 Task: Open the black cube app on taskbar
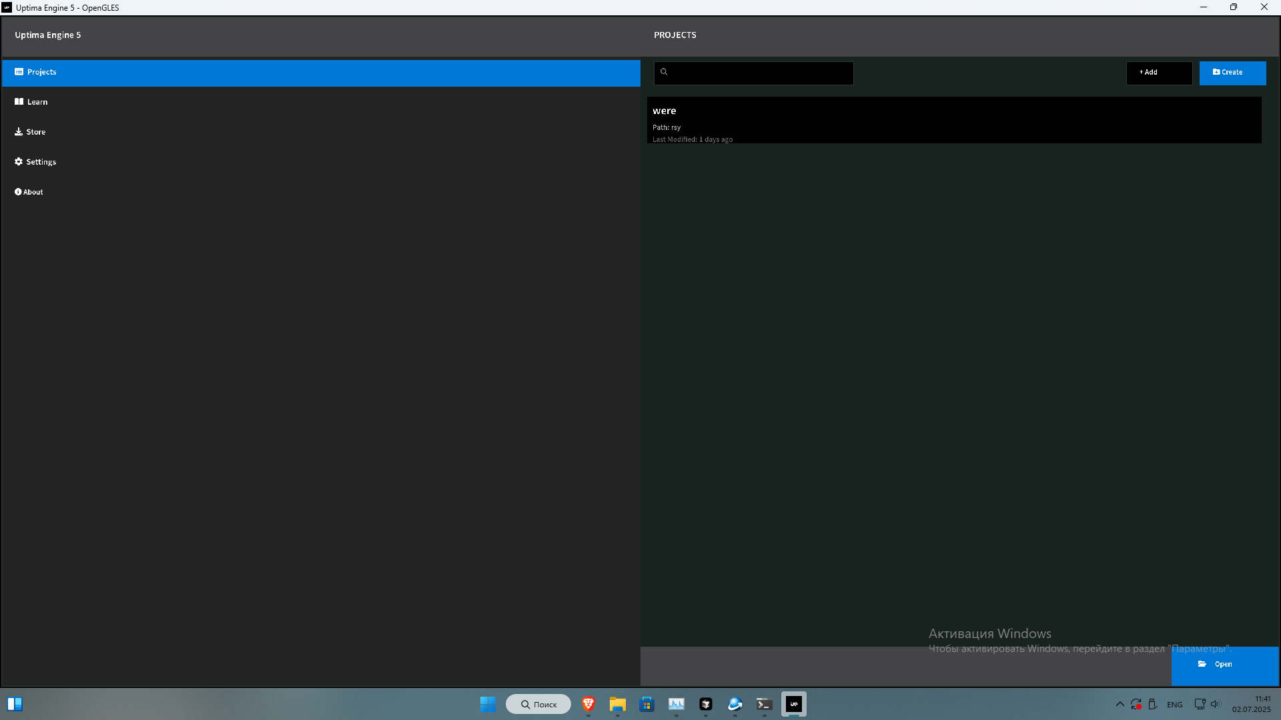coord(706,704)
